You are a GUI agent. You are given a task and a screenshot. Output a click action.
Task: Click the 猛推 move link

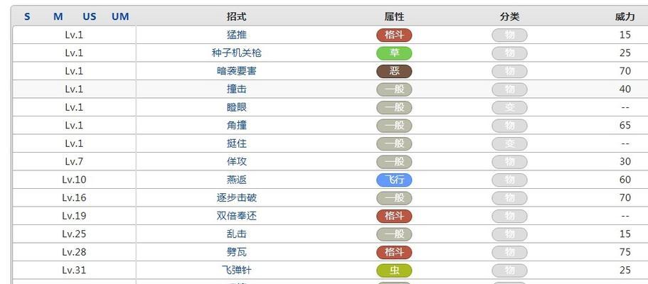(x=237, y=35)
